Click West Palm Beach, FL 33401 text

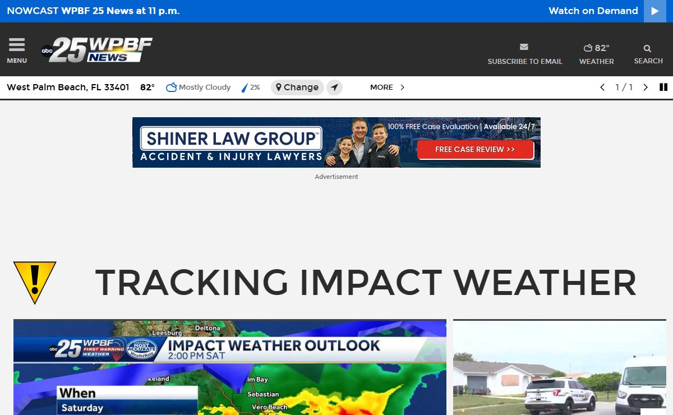68,87
